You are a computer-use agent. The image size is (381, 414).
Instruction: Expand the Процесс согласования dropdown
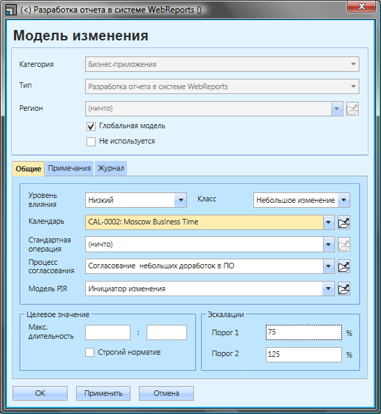tap(329, 266)
